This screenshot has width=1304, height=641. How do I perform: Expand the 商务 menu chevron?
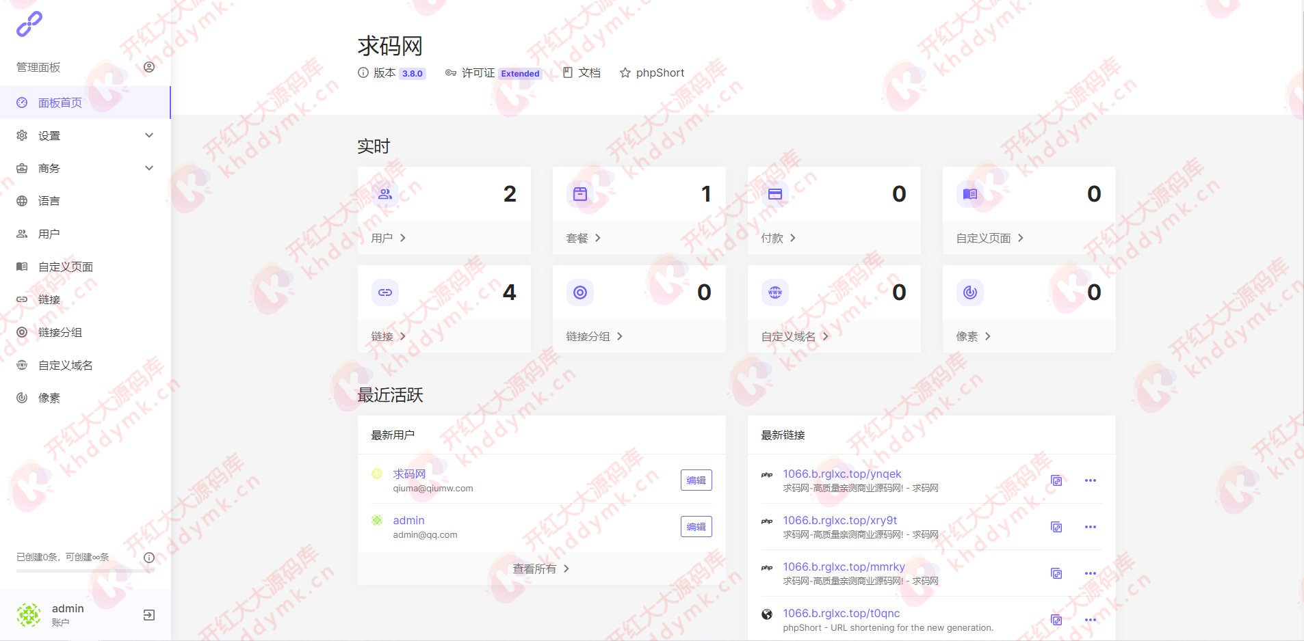(149, 168)
